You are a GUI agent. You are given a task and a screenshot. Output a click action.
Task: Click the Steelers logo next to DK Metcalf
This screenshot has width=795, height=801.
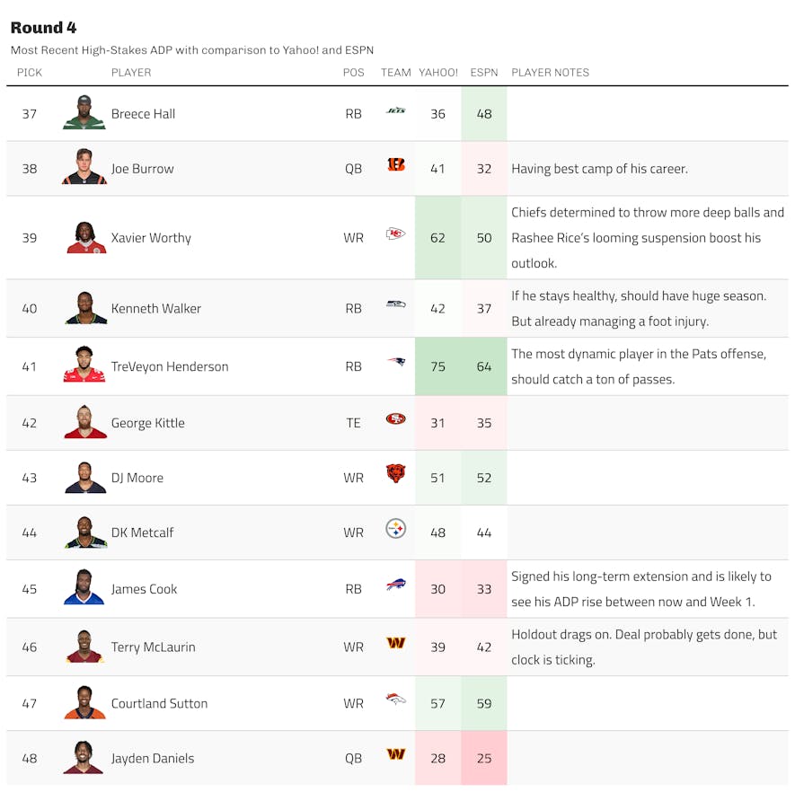(395, 528)
